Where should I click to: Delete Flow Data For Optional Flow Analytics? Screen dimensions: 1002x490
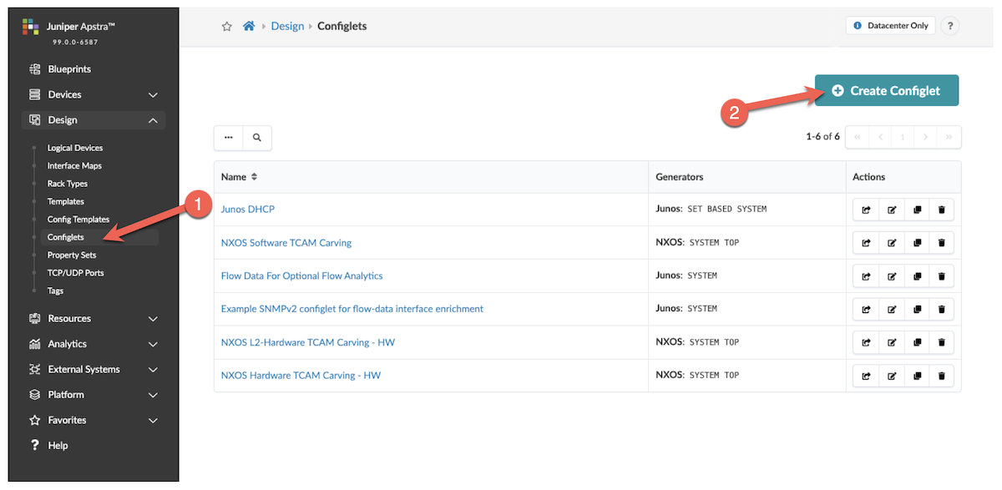click(x=941, y=276)
